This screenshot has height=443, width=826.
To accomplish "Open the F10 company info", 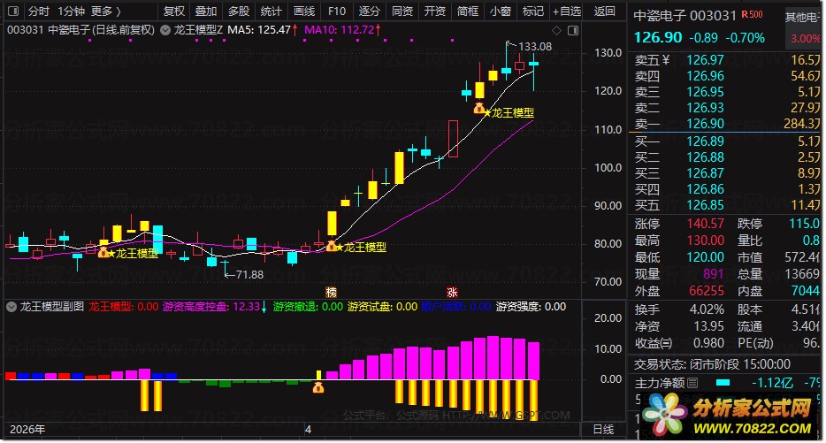I will coord(337,11).
